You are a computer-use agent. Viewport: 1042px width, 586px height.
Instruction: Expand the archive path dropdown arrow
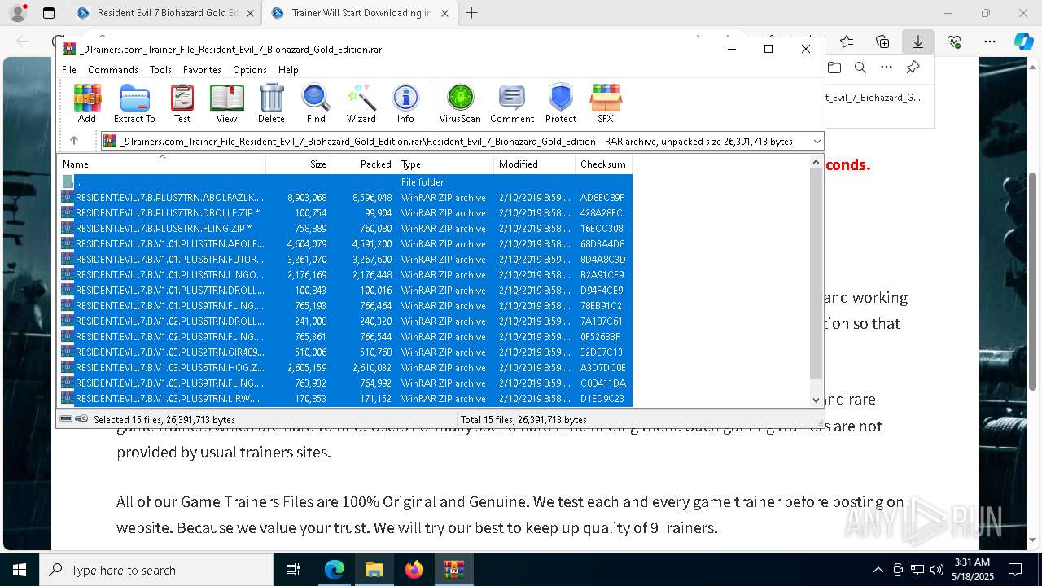[x=817, y=142]
